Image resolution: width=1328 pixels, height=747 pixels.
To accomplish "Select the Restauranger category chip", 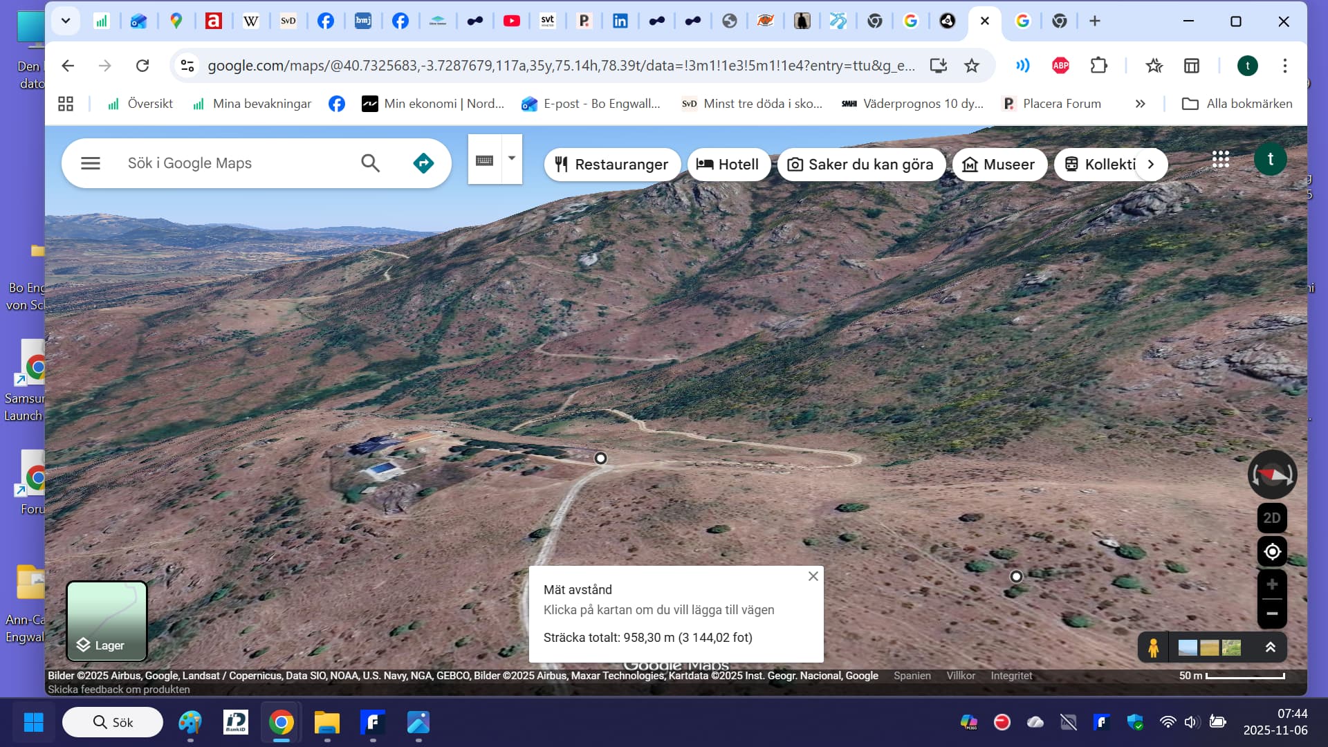I will pyautogui.click(x=611, y=165).
